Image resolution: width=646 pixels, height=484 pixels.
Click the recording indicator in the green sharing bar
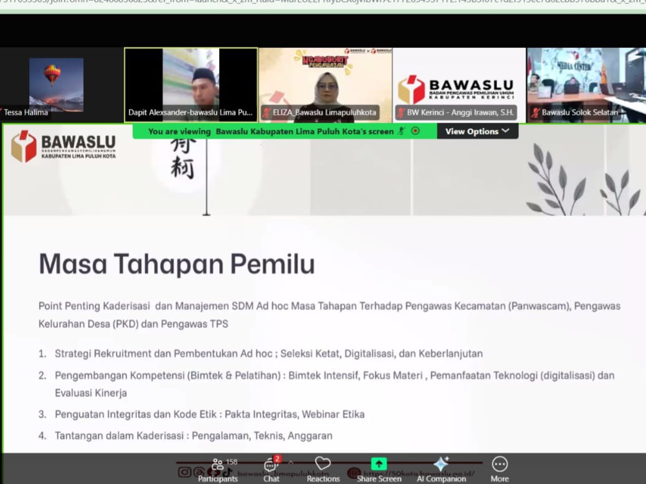click(415, 131)
